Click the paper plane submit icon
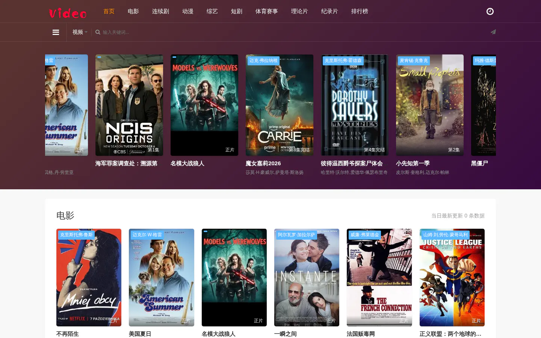541x338 pixels. (493, 32)
